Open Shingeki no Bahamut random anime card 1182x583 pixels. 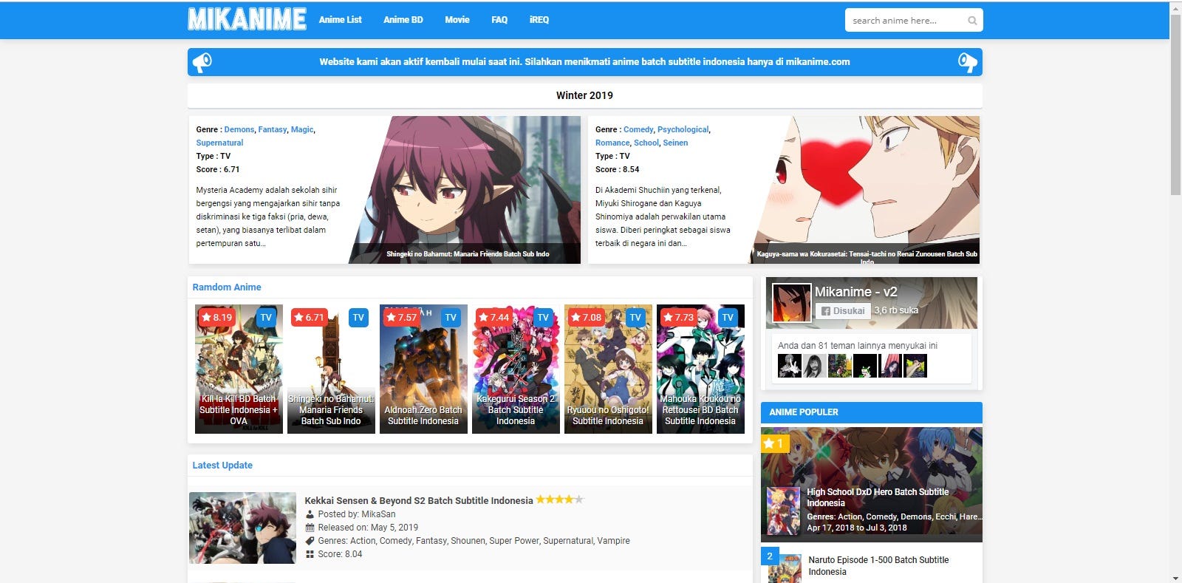pos(331,369)
